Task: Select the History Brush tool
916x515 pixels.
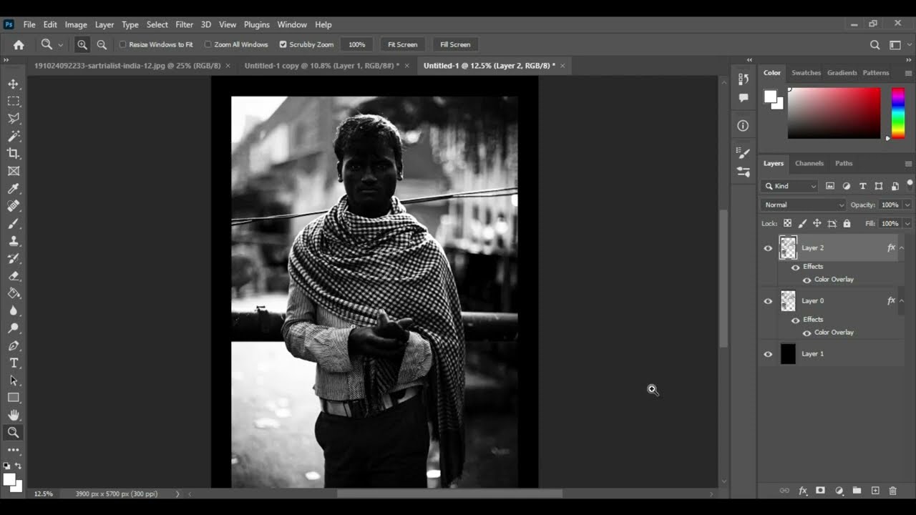Action: (x=14, y=258)
